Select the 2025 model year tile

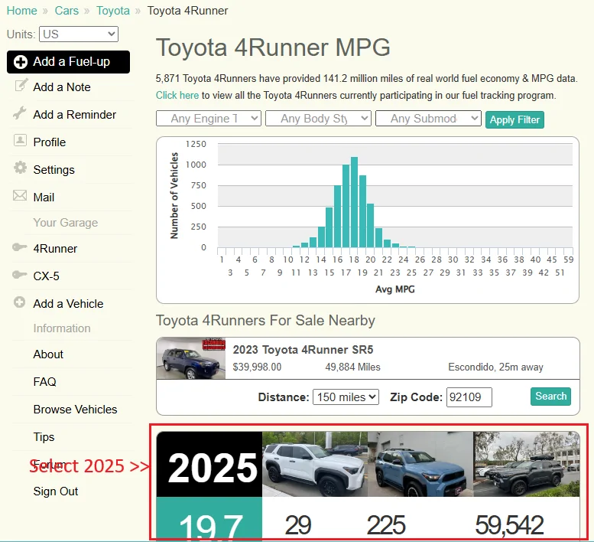pyautogui.click(x=209, y=464)
